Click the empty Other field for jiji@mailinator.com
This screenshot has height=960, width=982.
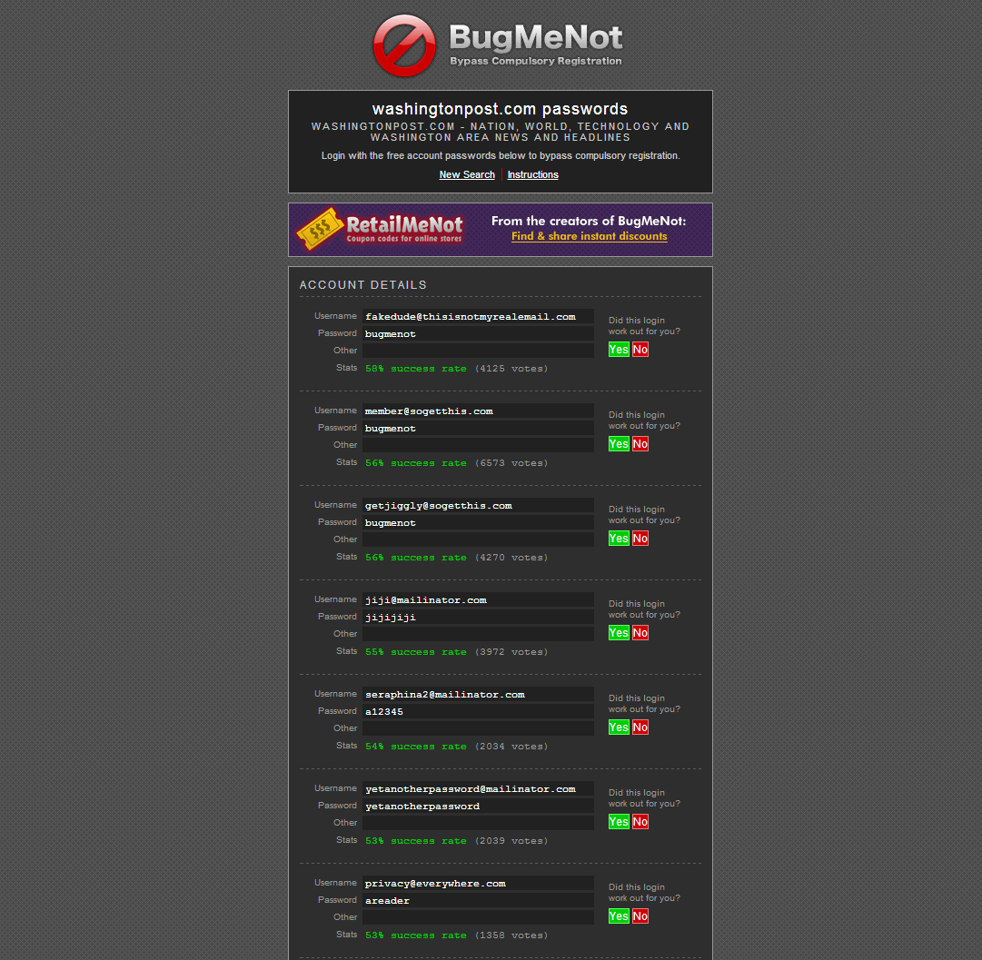point(478,634)
